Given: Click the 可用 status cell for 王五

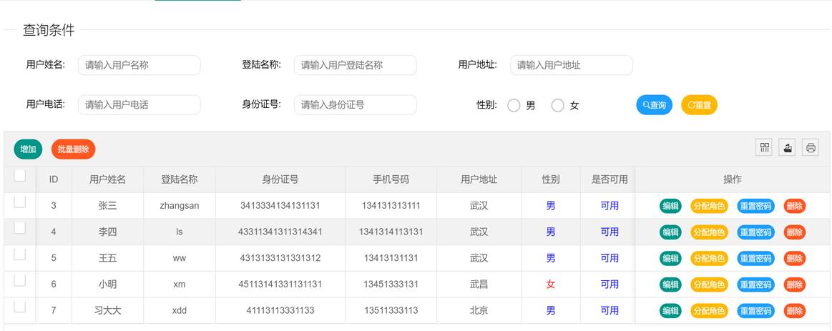Looking at the screenshot, I should pos(610,258).
